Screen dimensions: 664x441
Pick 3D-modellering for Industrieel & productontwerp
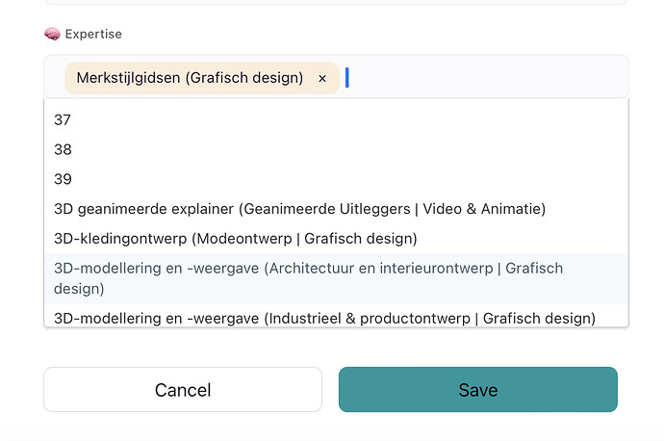pyautogui.click(x=336, y=316)
